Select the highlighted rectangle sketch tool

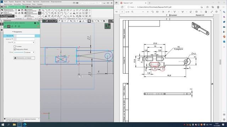[40, 13]
